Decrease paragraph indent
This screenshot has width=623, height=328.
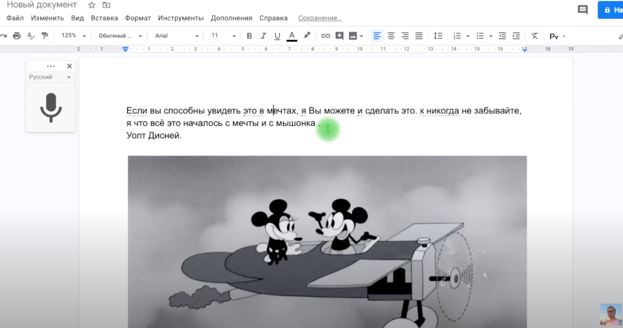(502, 36)
